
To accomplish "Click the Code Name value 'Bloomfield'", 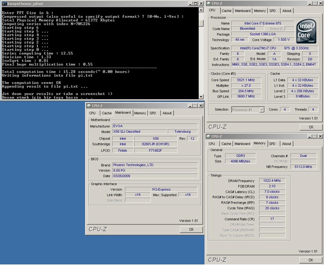I will (248, 29).
